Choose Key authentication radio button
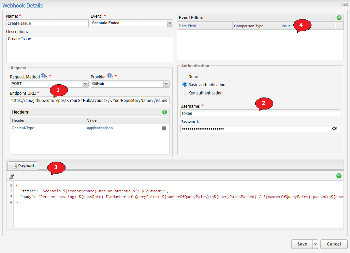350x253 pixels. tap(185, 93)
